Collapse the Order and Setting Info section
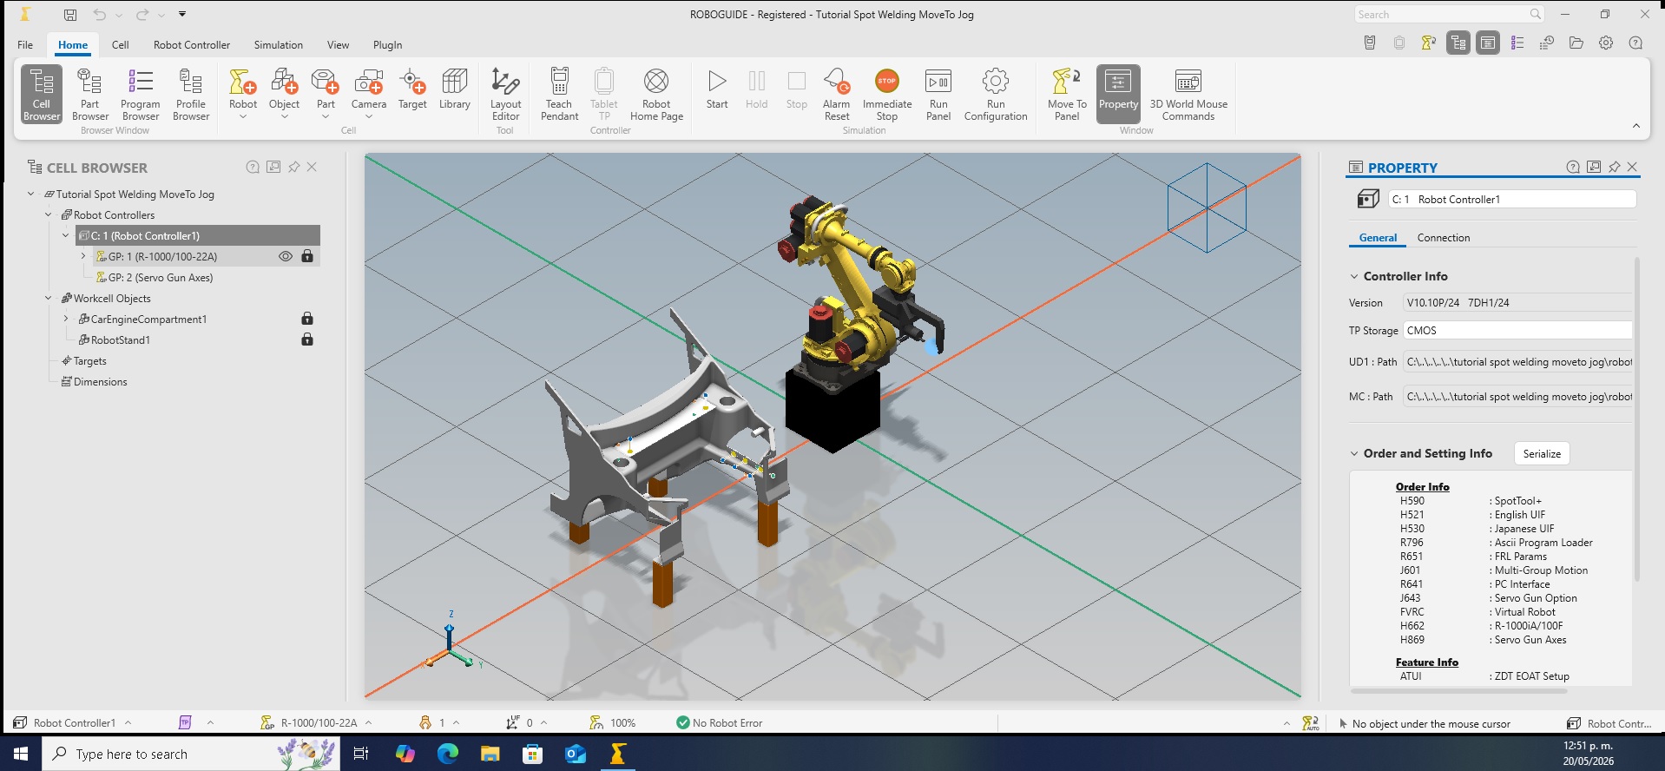 pyautogui.click(x=1354, y=453)
